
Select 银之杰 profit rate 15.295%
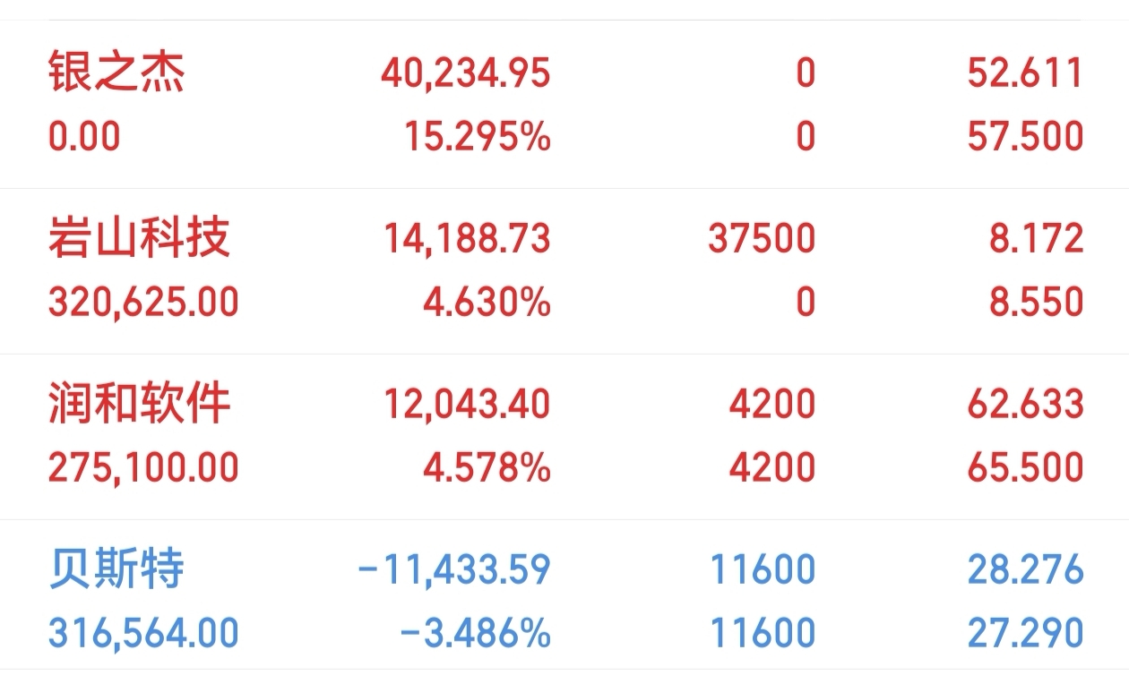point(478,137)
